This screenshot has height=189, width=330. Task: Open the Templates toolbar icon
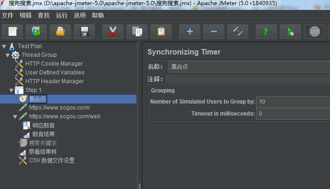tap(36, 31)
